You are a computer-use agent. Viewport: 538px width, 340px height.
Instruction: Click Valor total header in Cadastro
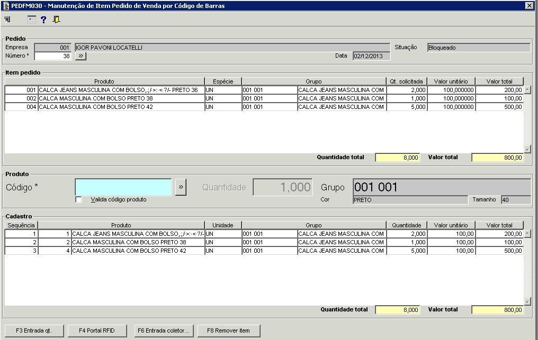point(499,226)
